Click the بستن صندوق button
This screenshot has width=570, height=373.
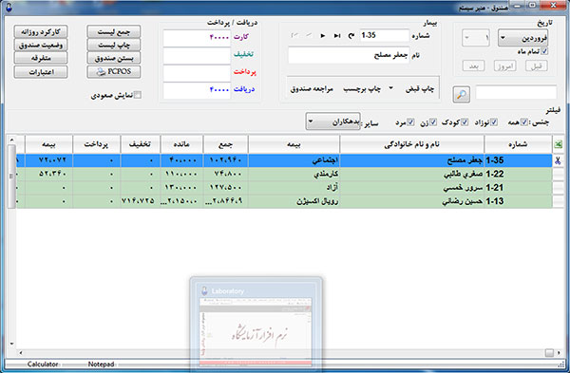(114, 58)
